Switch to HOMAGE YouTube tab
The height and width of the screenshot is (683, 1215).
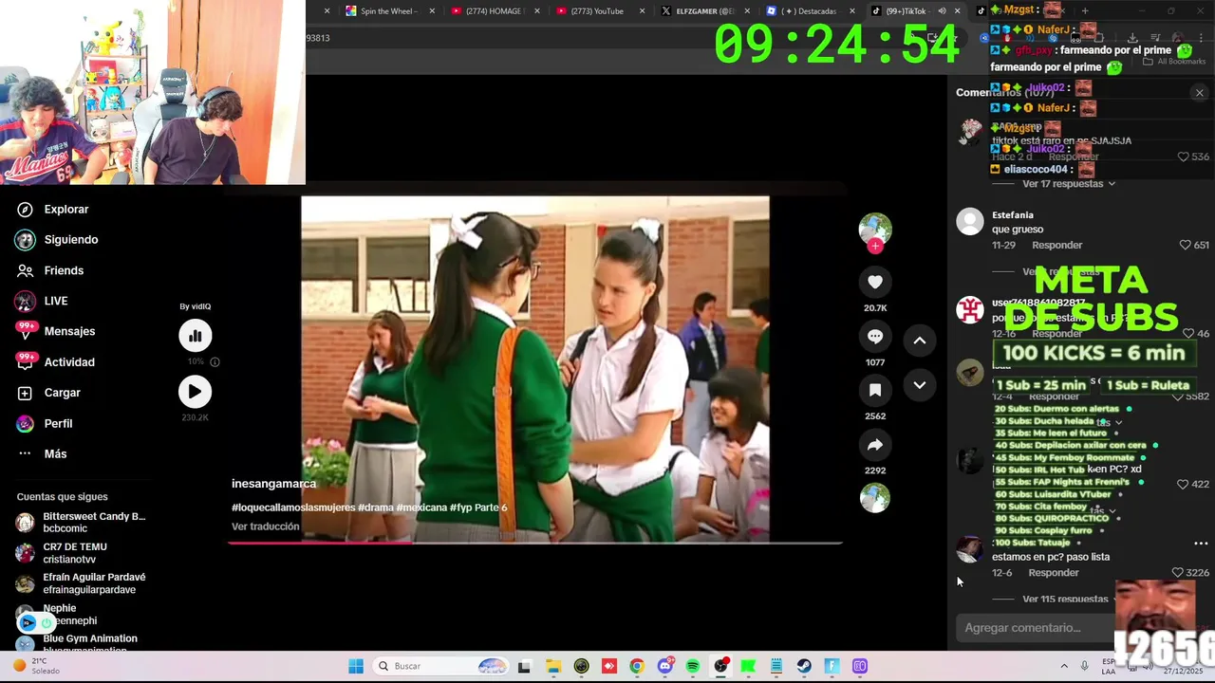[x=495, y=11]
